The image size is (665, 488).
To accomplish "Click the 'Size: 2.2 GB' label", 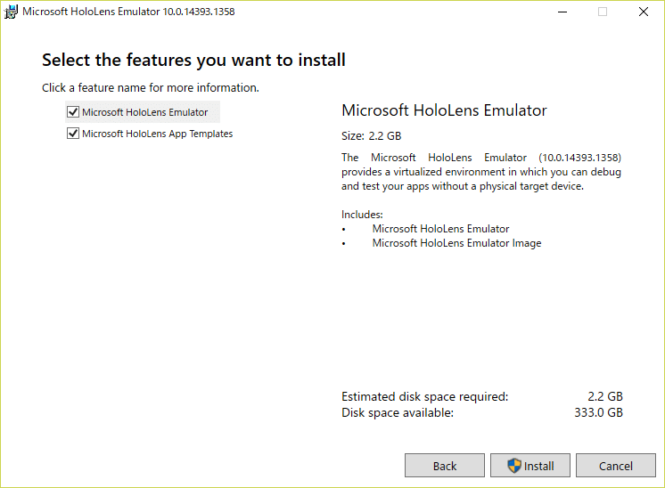I will [x=371, y=136].
